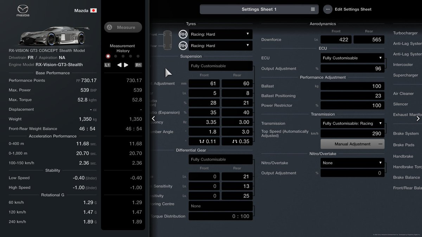The height and width of the screenshot is (237, 422).
Task: Select the second measurement history dot
Action: click(115, 56)
